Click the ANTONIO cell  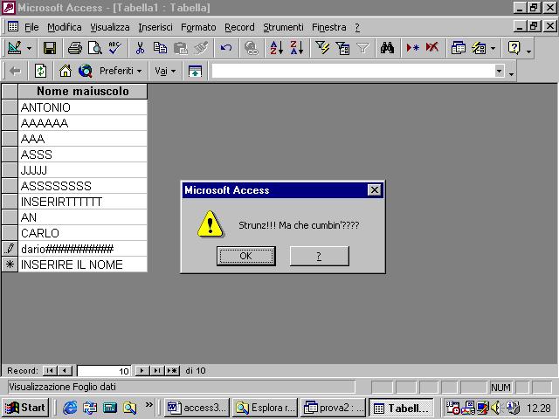pos(83,107)
